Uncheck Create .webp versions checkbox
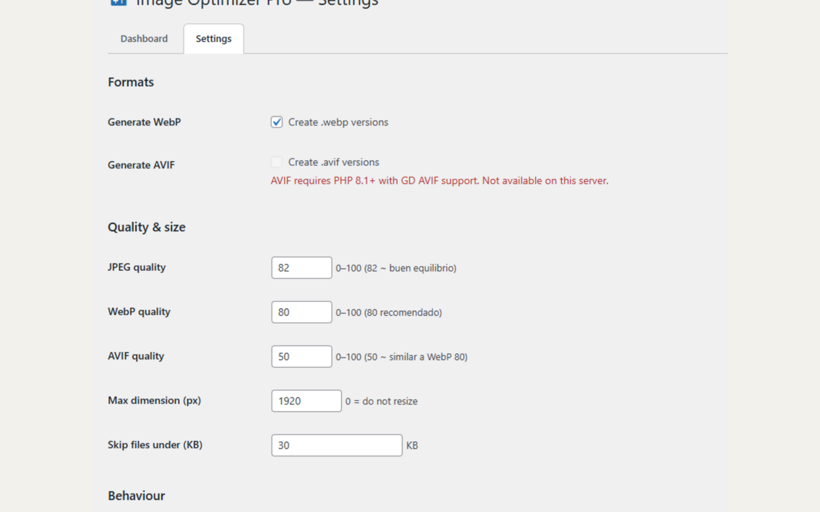820x512 pixels. click(277, 122)
